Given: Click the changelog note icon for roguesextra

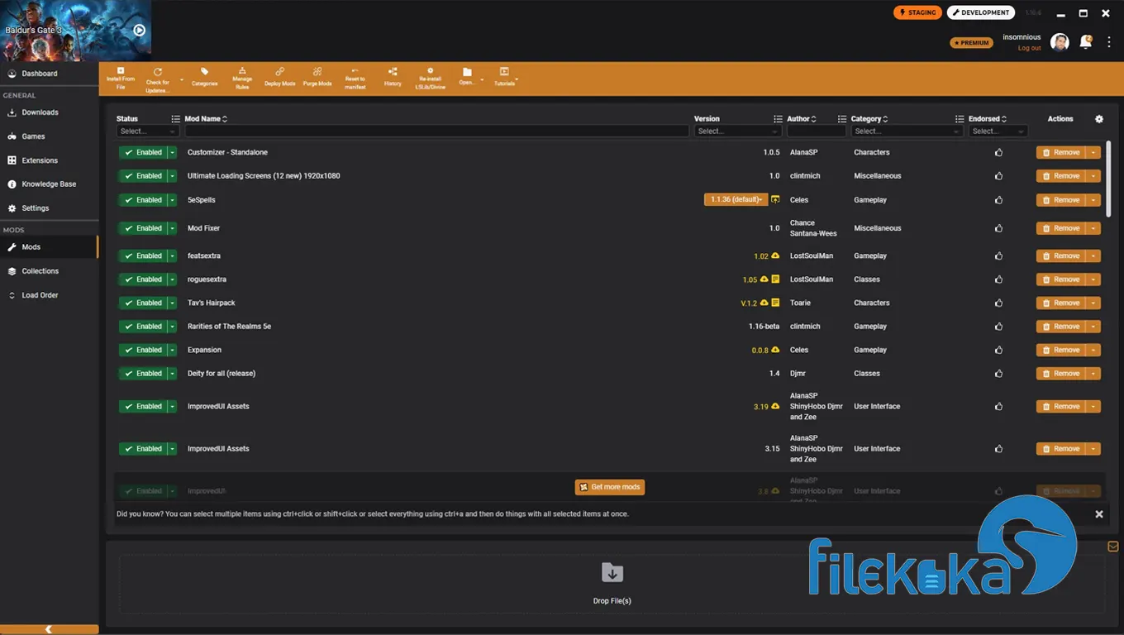Looking at the screenshot, I should click(775, 279).
